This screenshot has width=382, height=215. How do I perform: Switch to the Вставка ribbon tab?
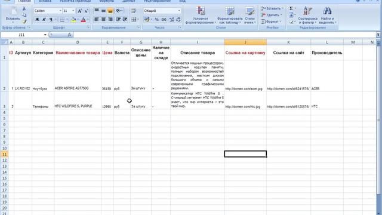point(45,1)
